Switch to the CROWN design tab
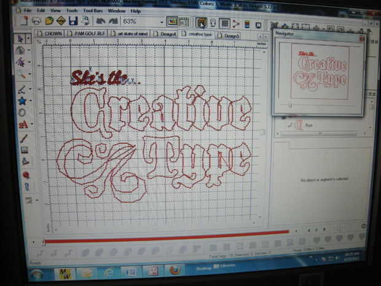The height and width of the screenshot is (286, 381). [50, 33]
